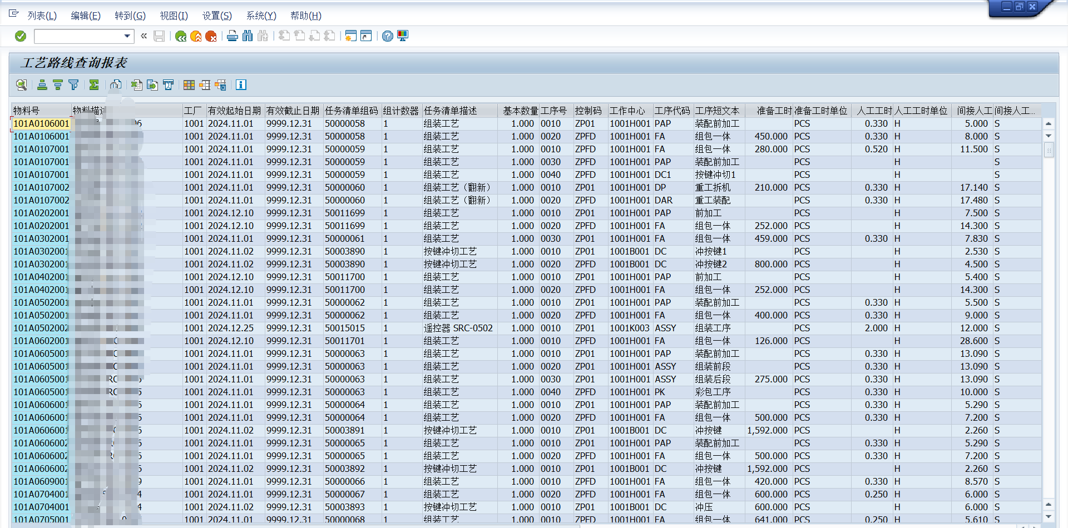Screen dimensions: 1068x528
Task: Open the 帮助(H) menu
Action: point(306,16)
